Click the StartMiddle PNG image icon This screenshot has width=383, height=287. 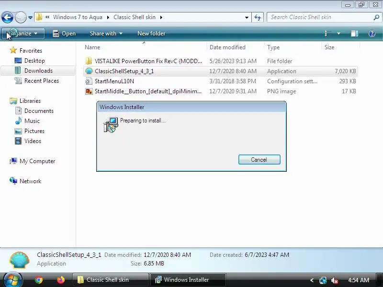pyautogui.click(x=89, y=91)
